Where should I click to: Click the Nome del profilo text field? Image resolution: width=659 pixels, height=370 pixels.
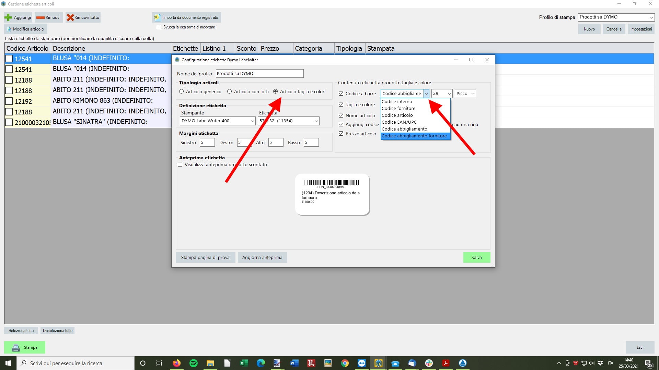click(x=259, y=74)
